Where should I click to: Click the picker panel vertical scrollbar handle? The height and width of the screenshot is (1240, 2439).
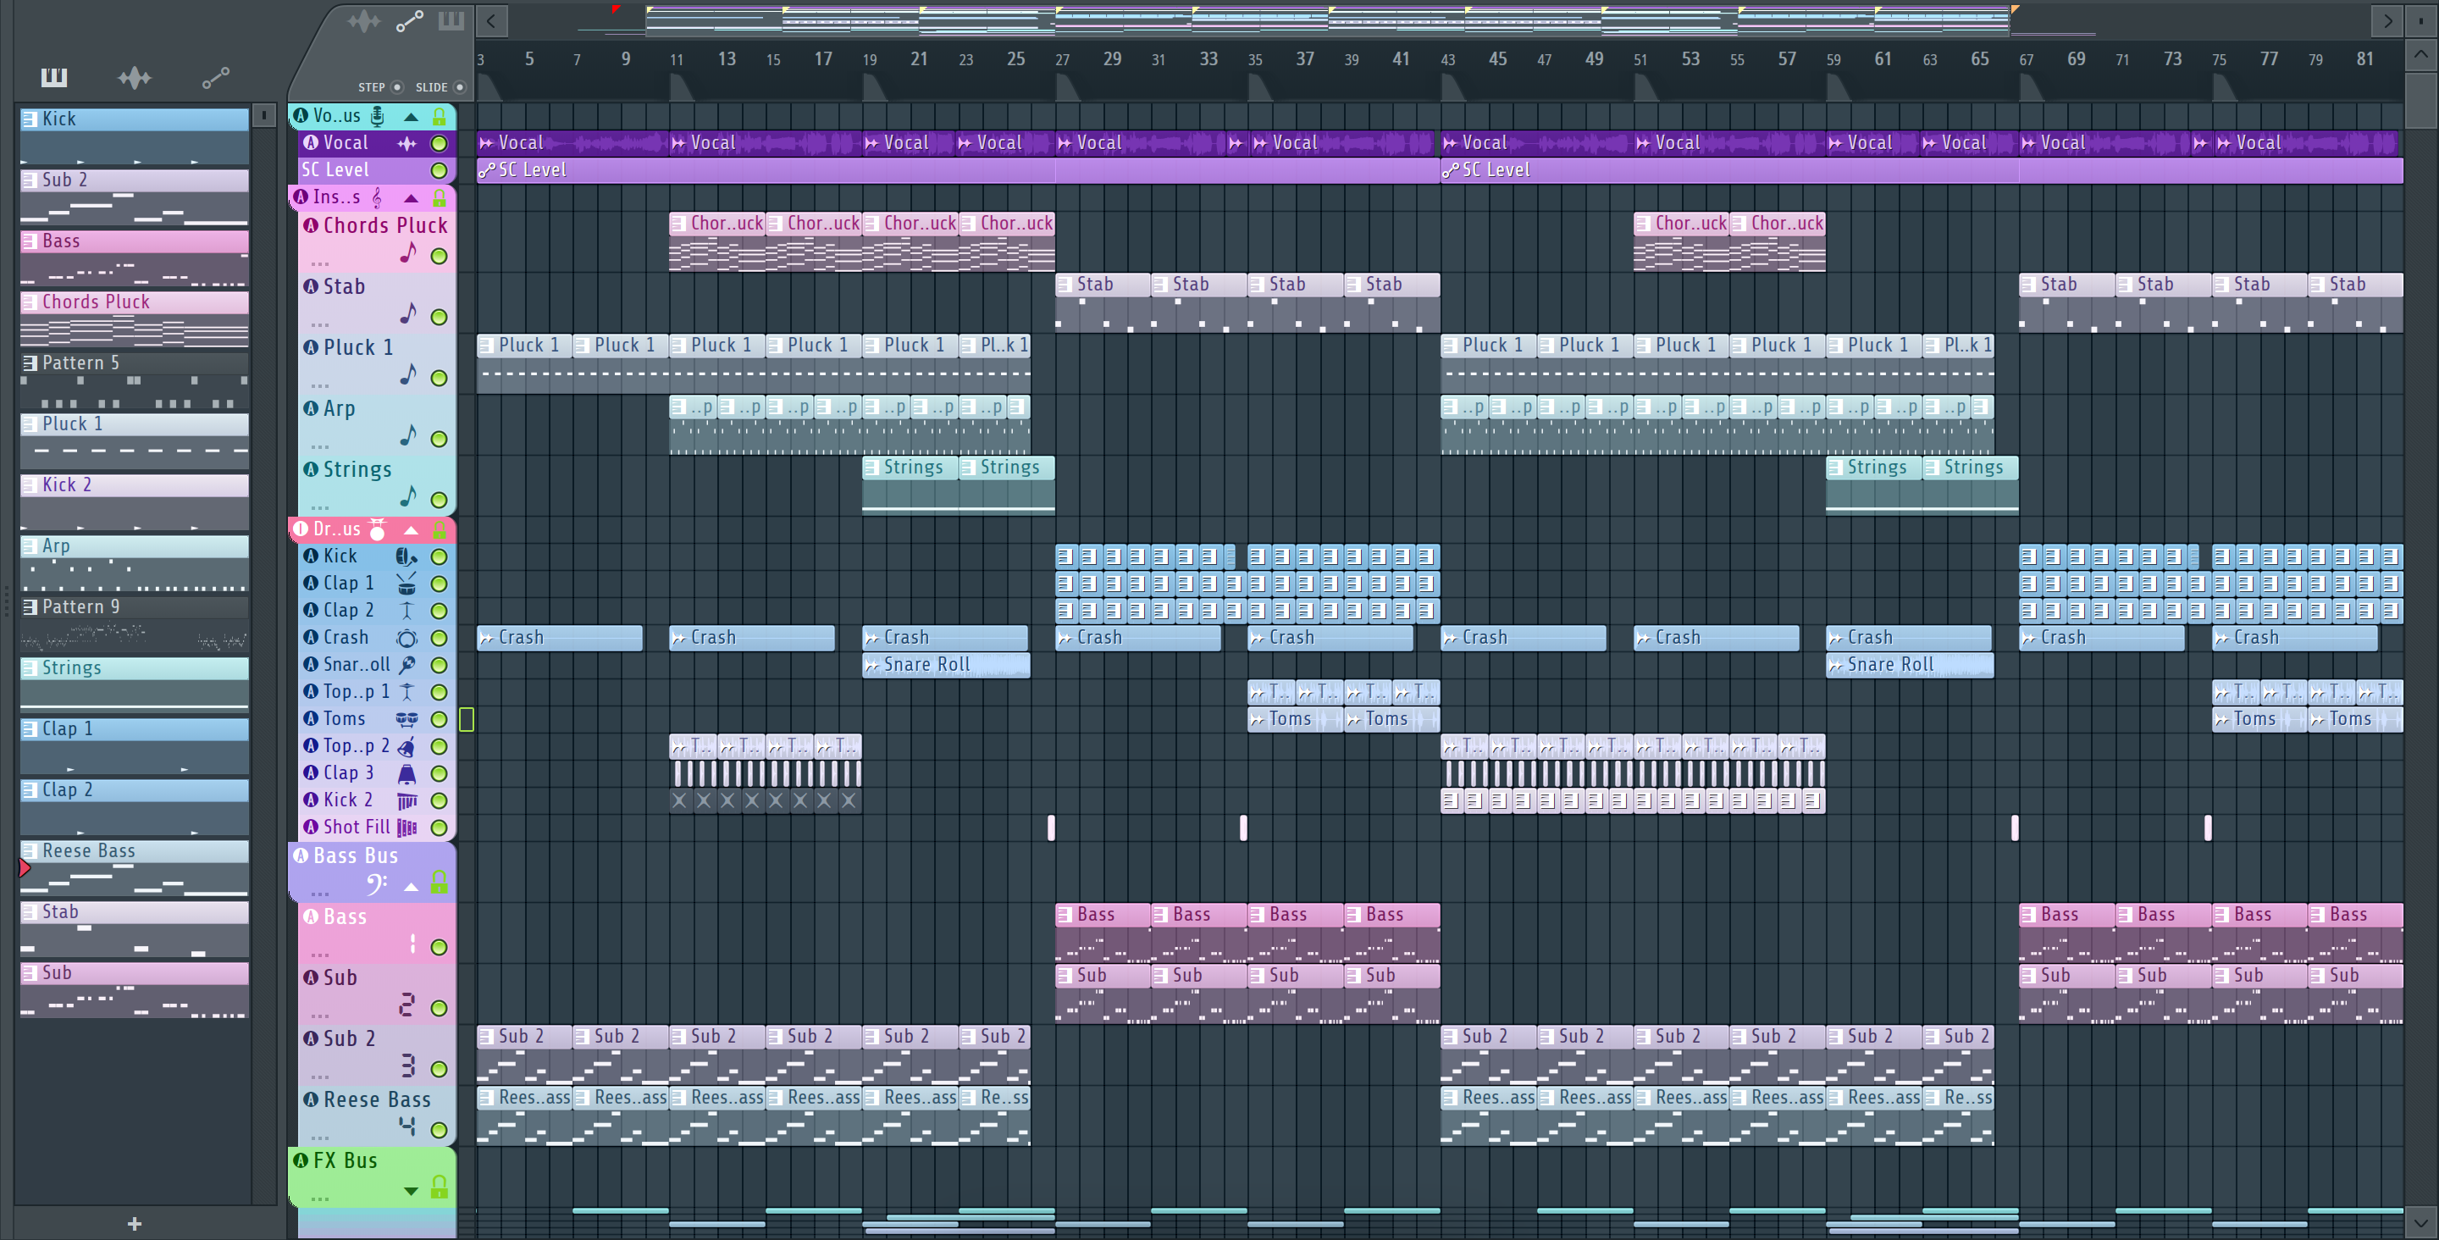point(263,115)
